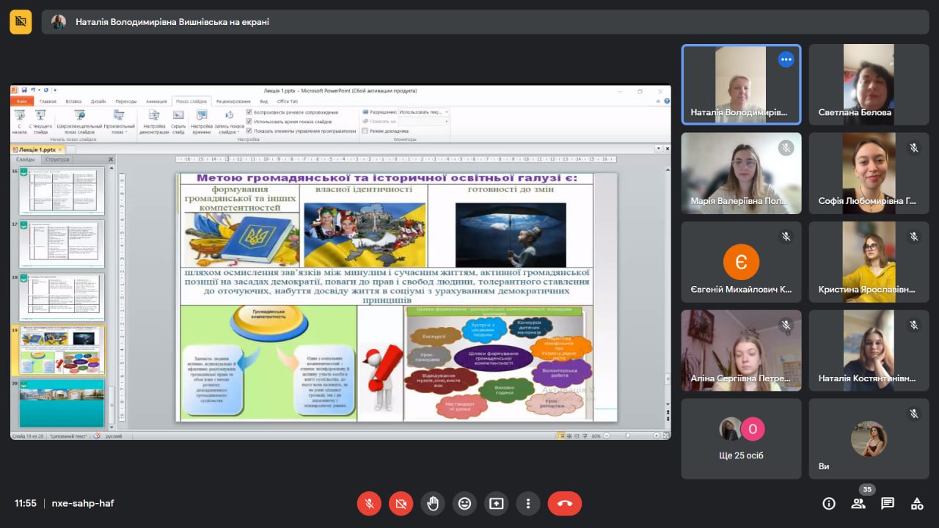The height and width of the screenshot is (528, 939).
Task: Click the "Ще 25 осіб" tile
Action: pyautogui.click(x=741, y=439)
